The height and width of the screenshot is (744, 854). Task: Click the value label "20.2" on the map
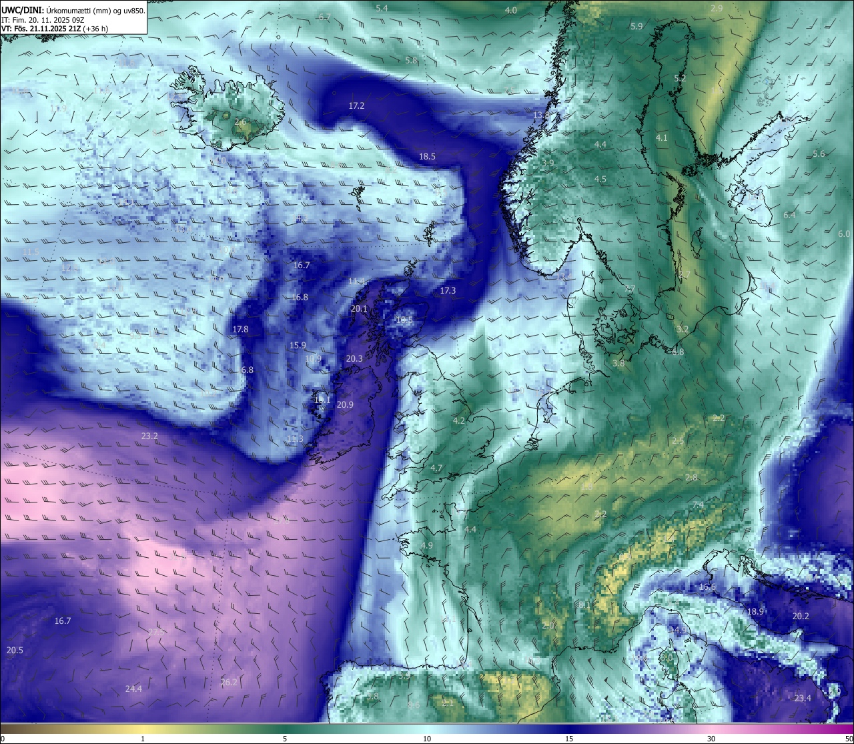click(x=801, y=617)
